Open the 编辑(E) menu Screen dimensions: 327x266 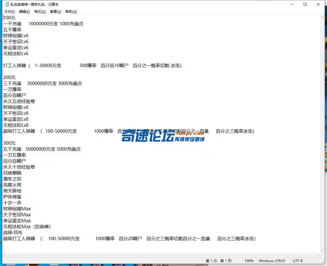pos(24,11)
